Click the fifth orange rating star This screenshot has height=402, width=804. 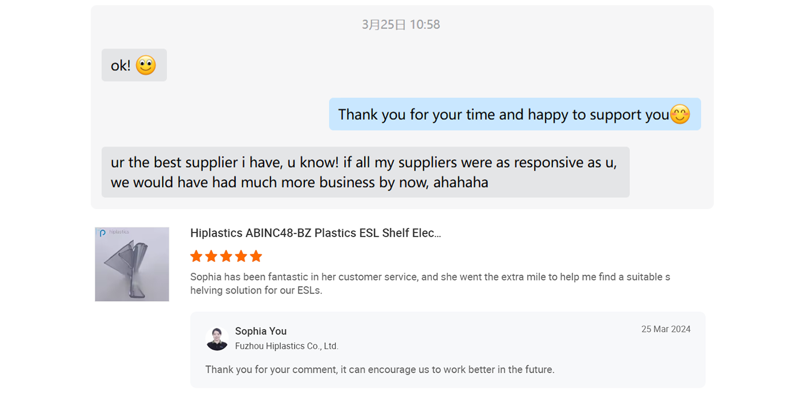[x=256, y=256]
